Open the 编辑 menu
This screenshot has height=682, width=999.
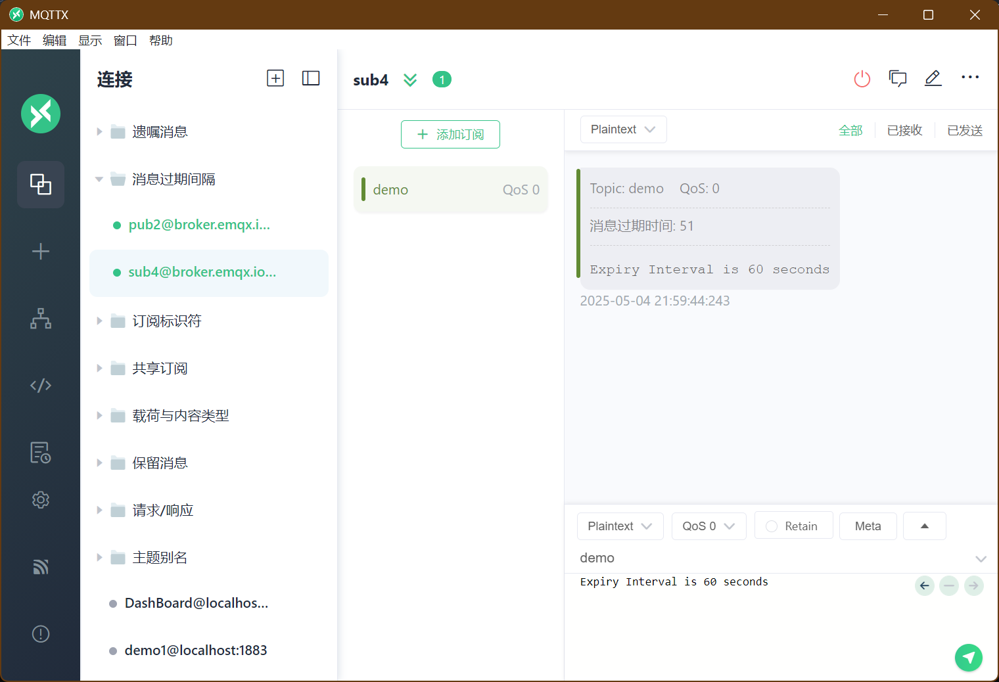(55, 40)
